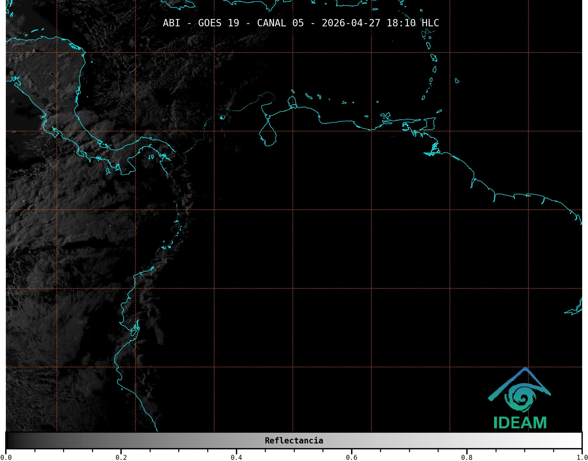The image size is (588, 461).
Task: Click the ABI text in the title
Action: point(171,23)
